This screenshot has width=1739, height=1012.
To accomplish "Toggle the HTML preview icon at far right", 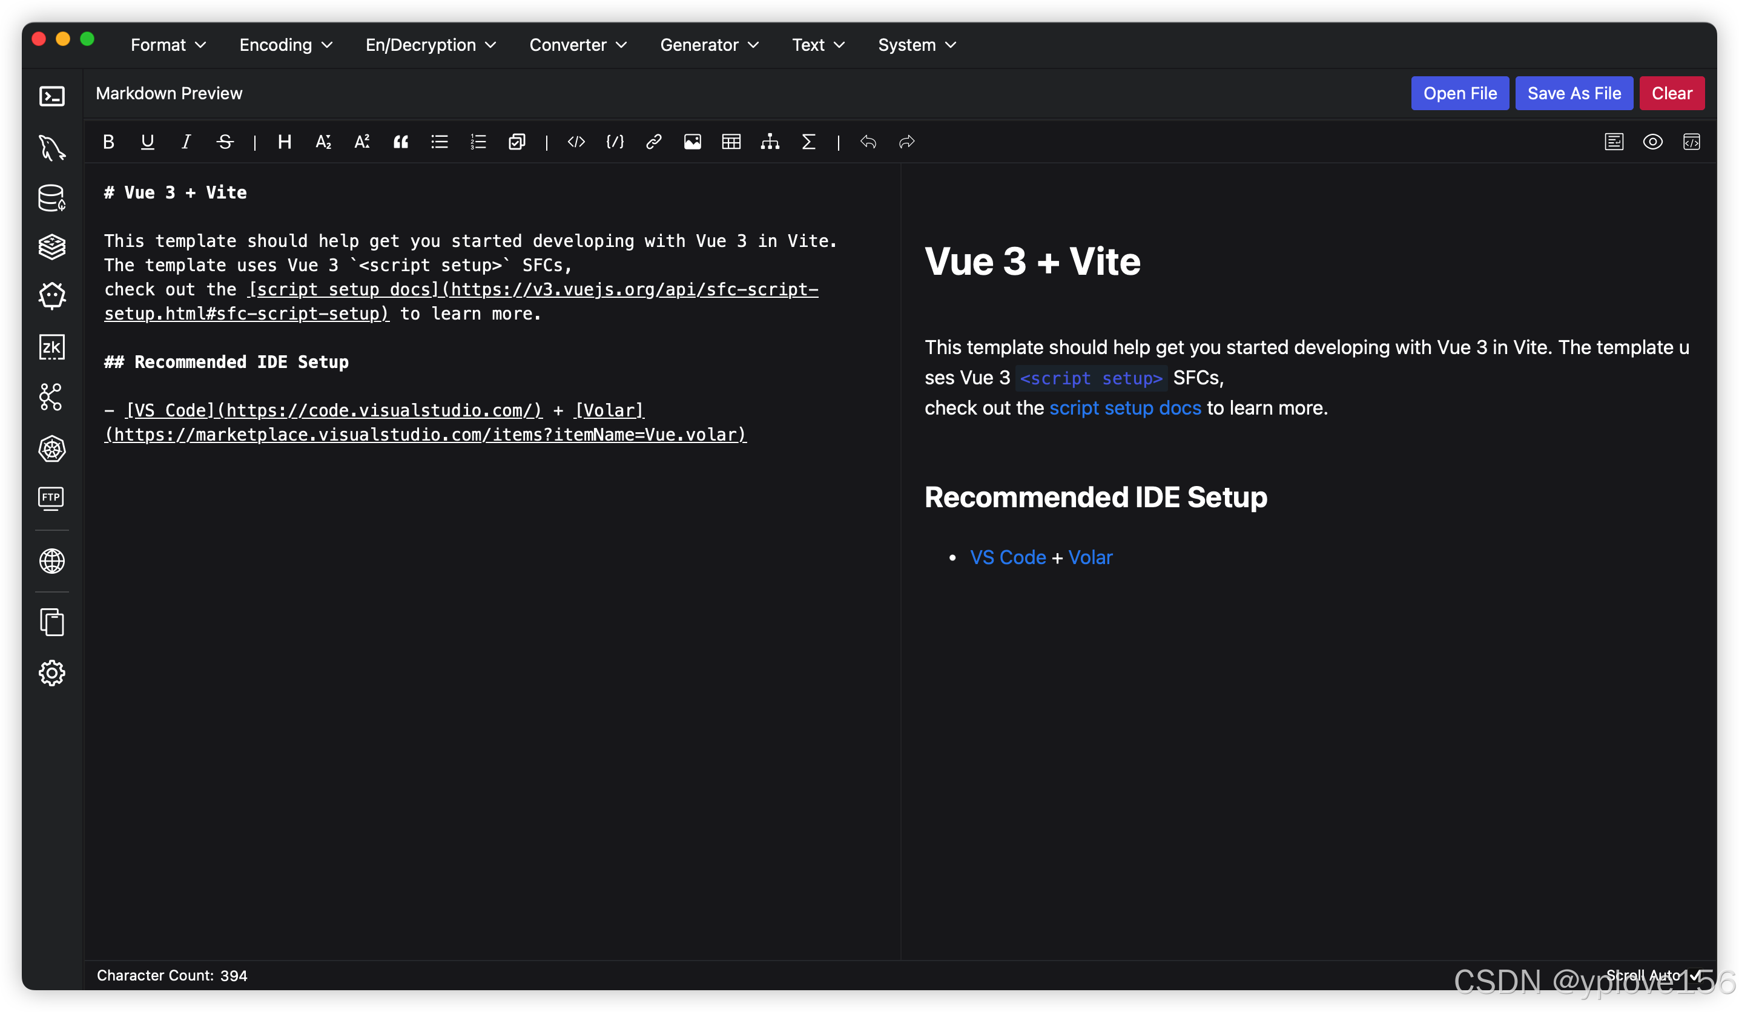I will 1691,142.
